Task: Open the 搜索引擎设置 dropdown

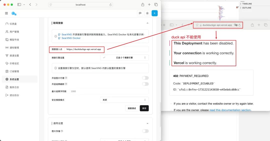Action: point(124,57)
